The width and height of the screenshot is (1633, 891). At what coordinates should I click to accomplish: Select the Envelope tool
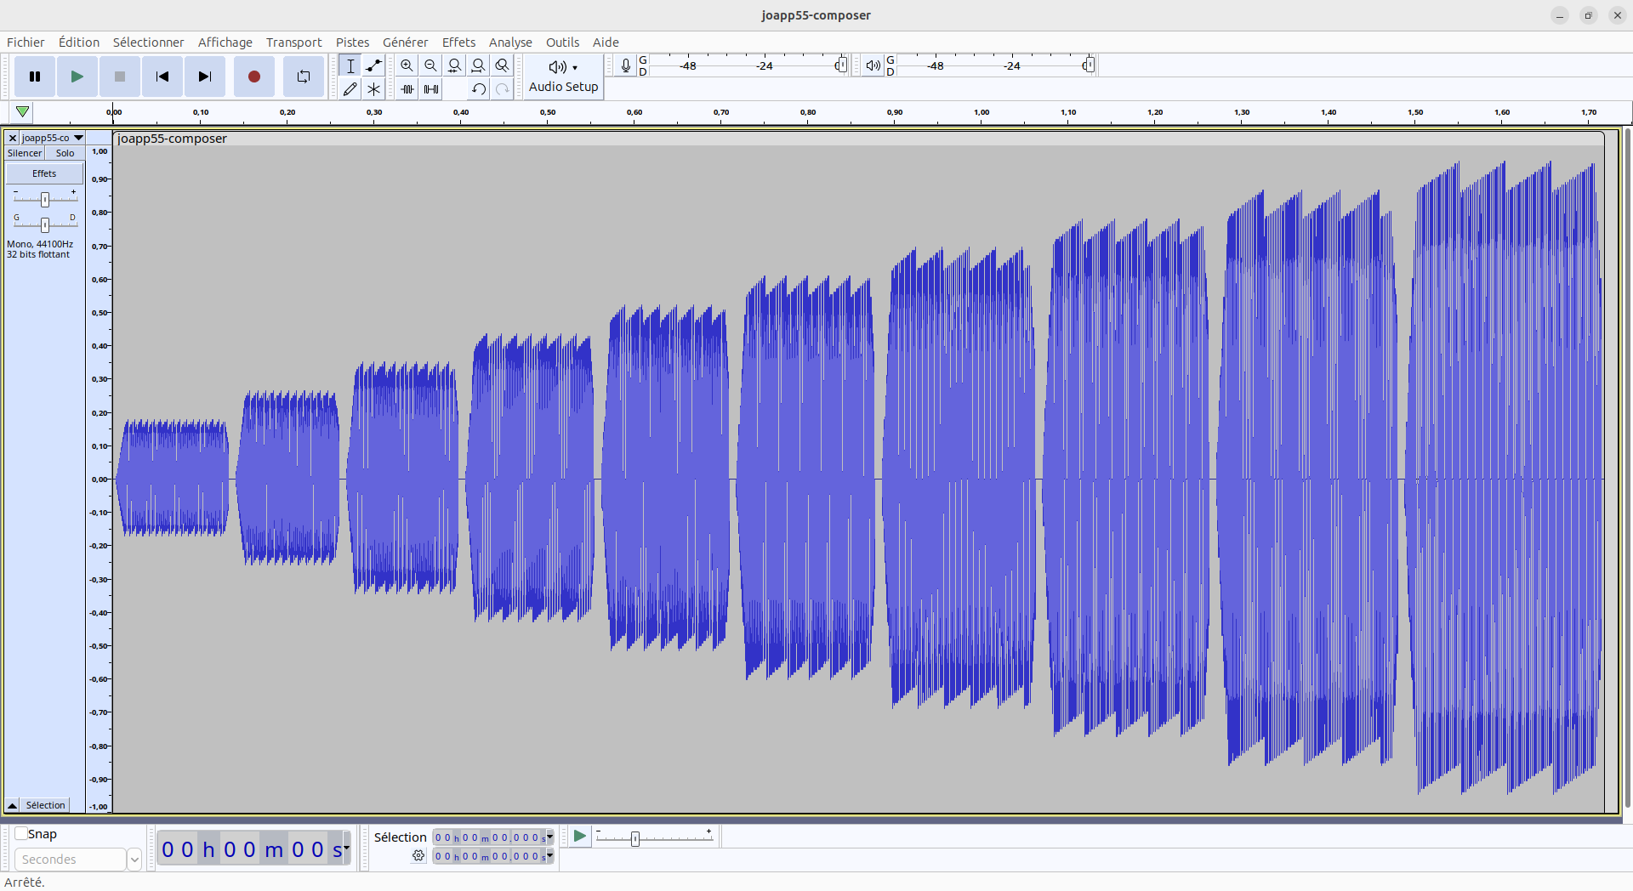[x=373, y=65]
